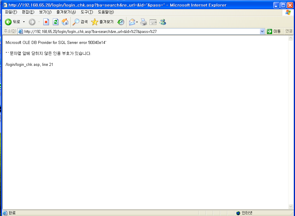
Task: Stop page loading with red X icon
Action: tap(46, 22)
